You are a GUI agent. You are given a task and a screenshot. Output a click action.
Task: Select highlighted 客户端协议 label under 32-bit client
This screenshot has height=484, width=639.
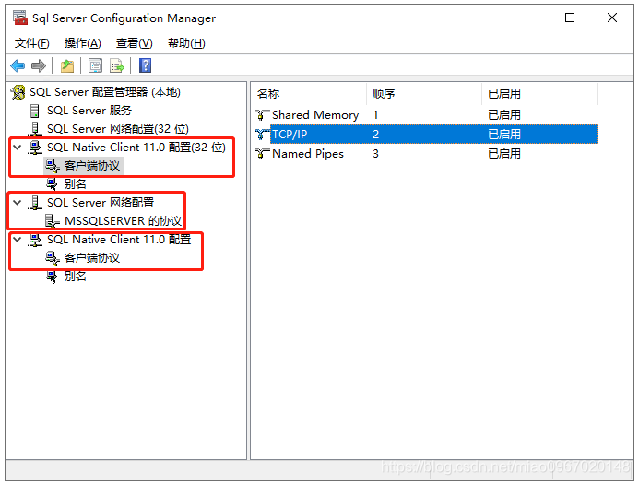click(92, 166)
